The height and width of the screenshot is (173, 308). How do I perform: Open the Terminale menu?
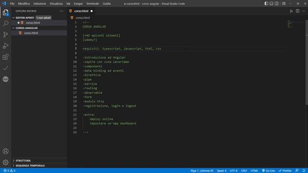(92, 3)
